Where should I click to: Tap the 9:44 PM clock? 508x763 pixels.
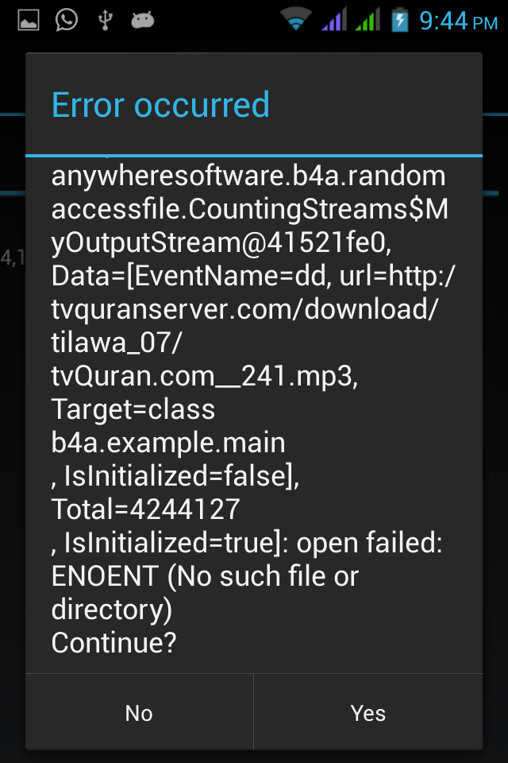tap(459, 21)
